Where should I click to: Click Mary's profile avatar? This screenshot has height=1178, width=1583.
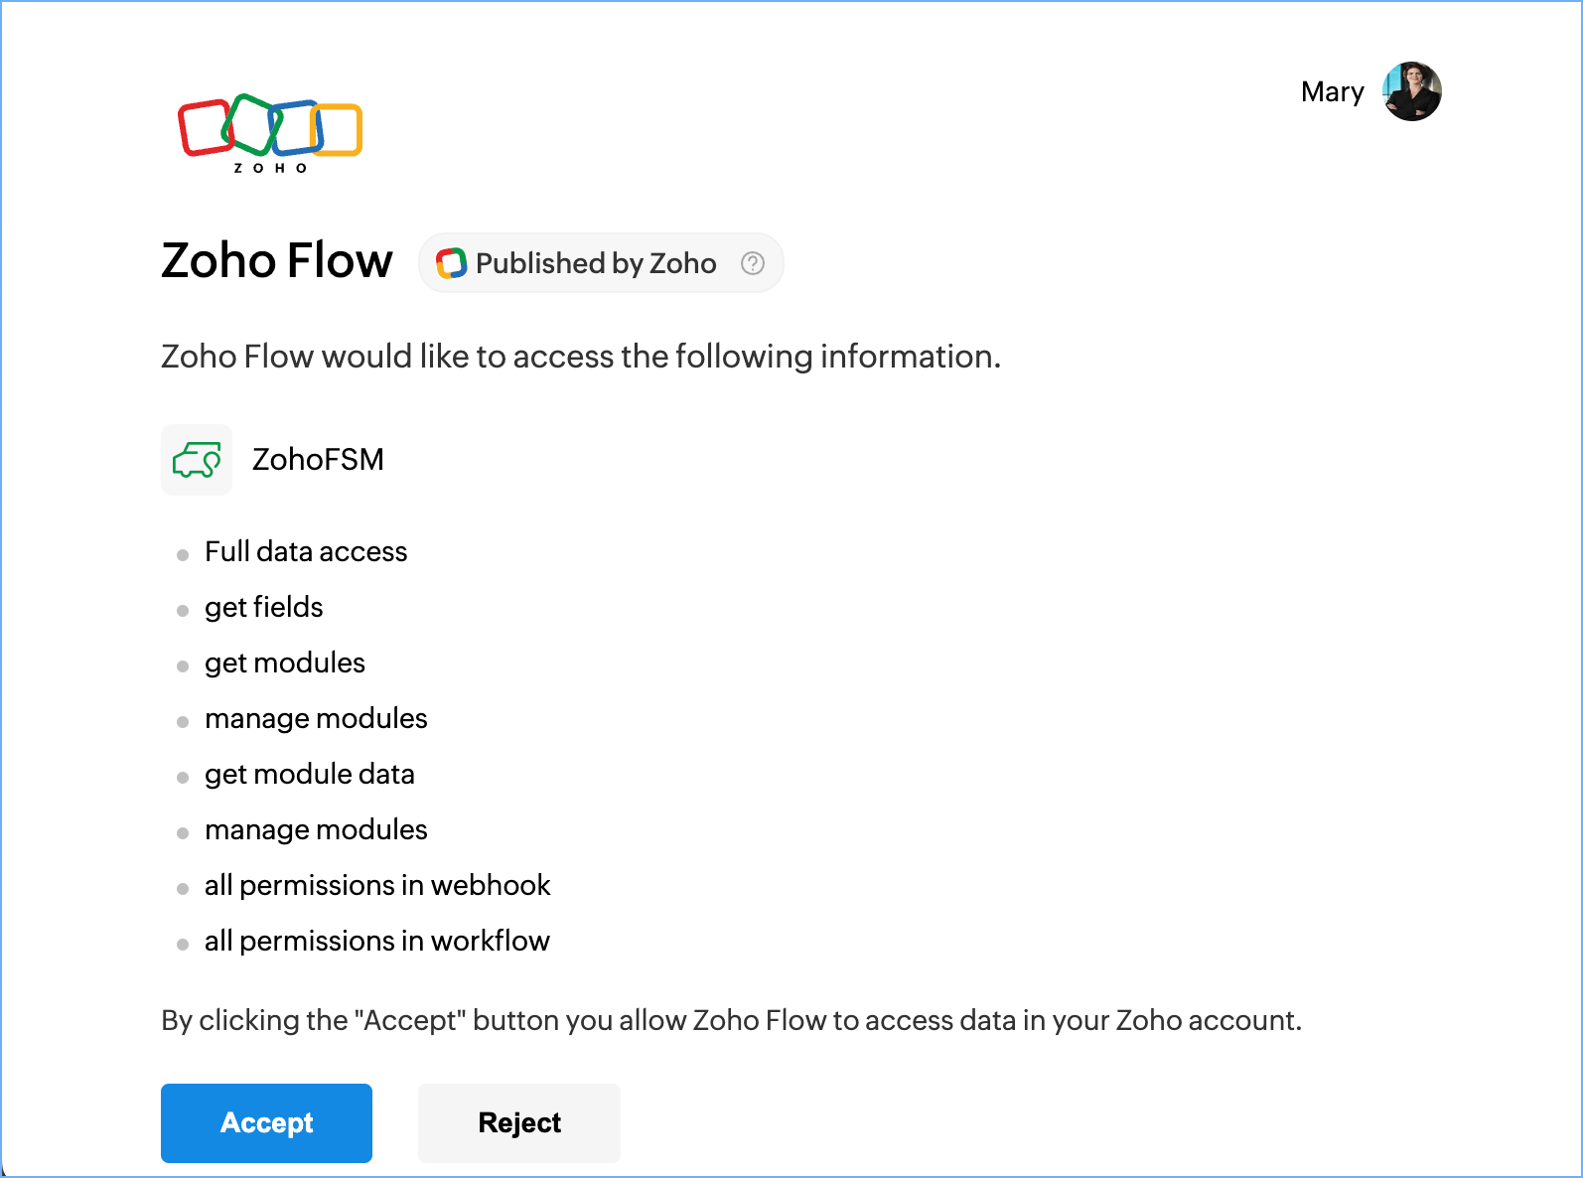click(1411, 91)
